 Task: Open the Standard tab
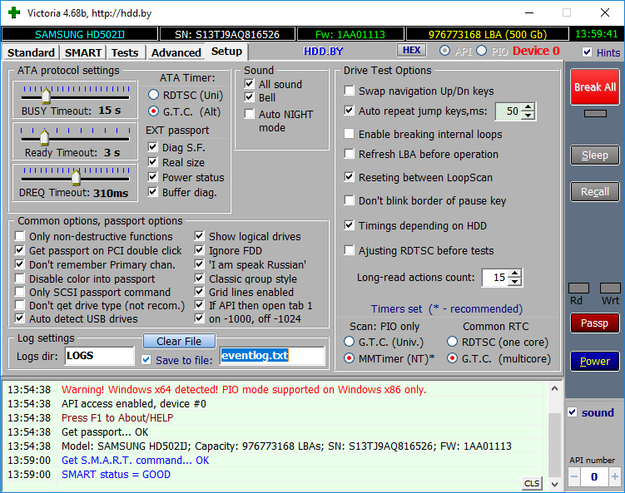[x=31, y=52]
